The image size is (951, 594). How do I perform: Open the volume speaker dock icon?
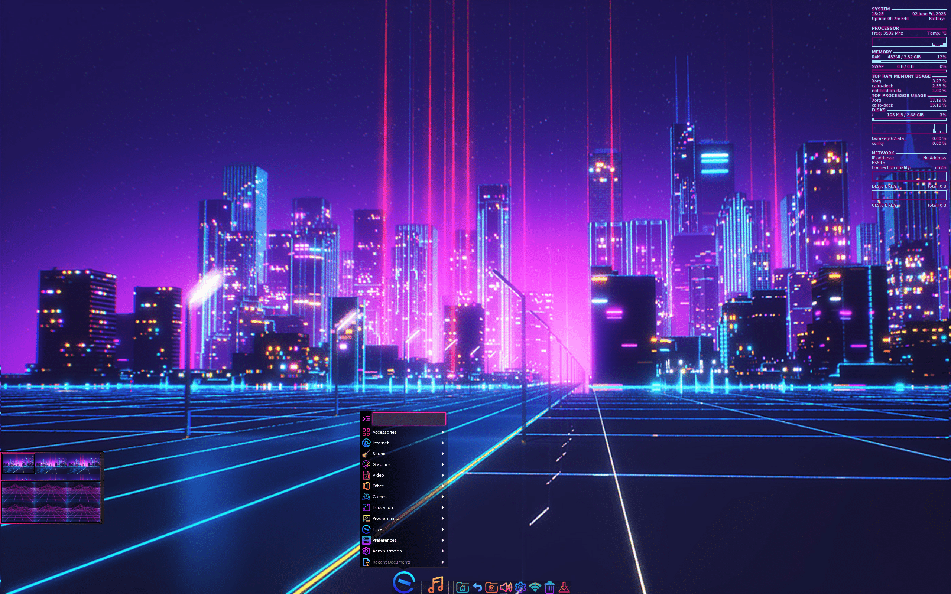(506, 587)
